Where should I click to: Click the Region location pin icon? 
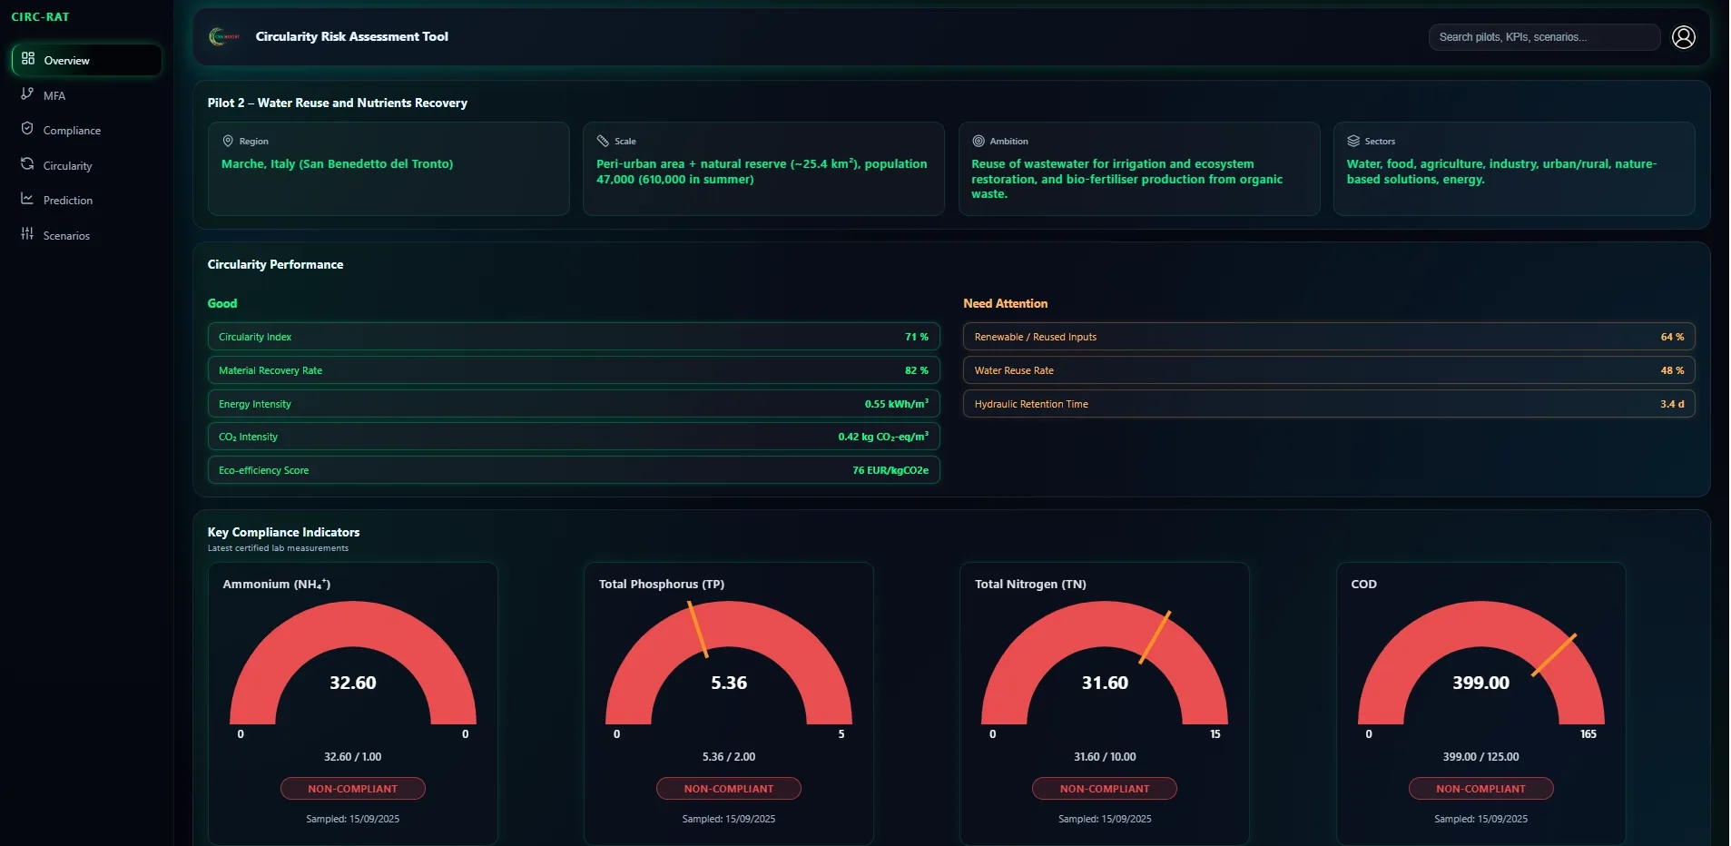tap(227, 141)
